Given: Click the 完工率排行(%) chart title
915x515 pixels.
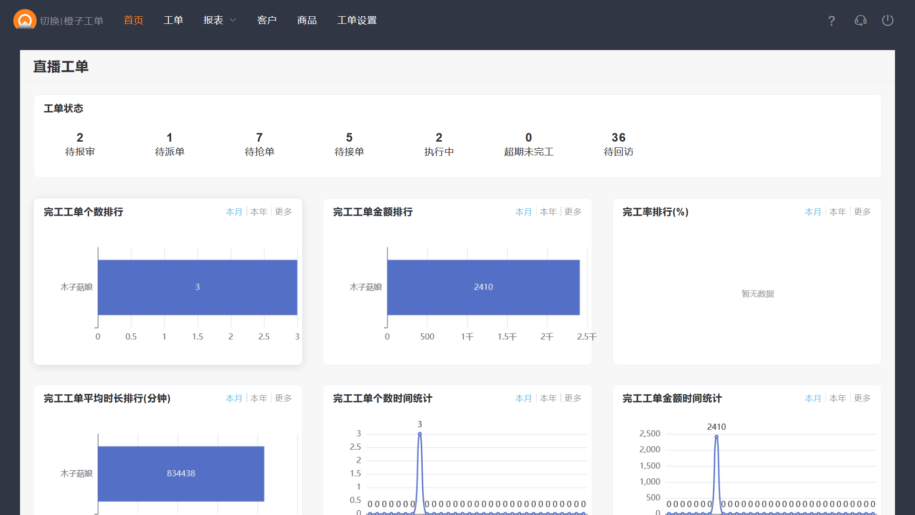Looking at the screenshot, I should [x=656, y=212].
